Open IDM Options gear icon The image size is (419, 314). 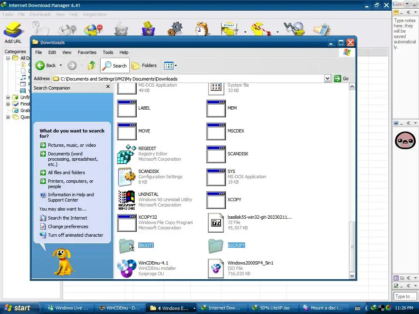pos(175,29)
